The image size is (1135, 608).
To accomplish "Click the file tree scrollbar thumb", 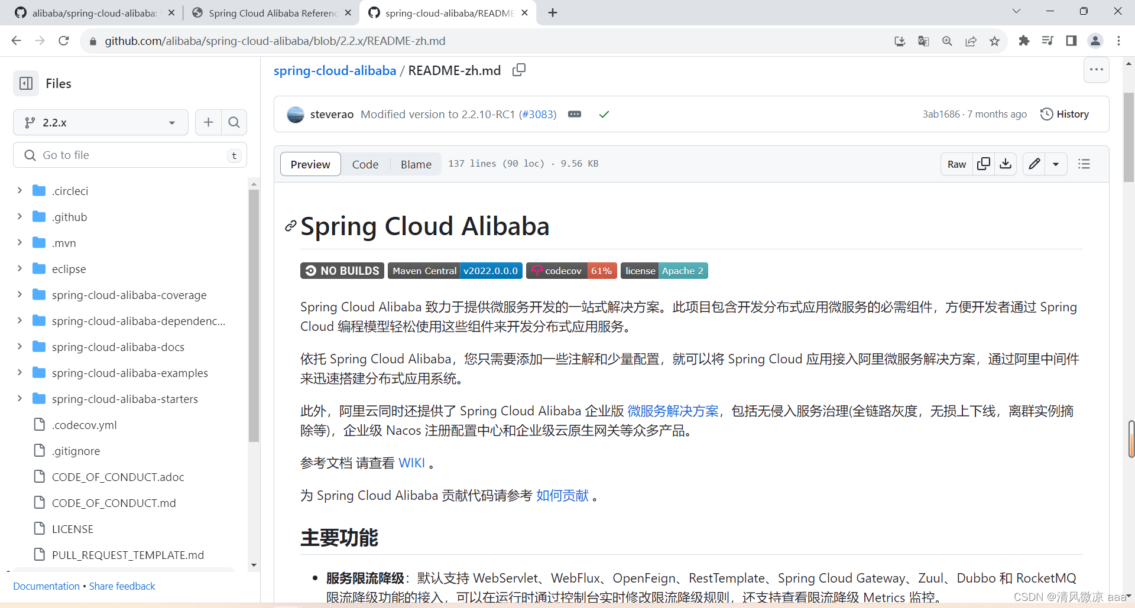I will (254, 316).
